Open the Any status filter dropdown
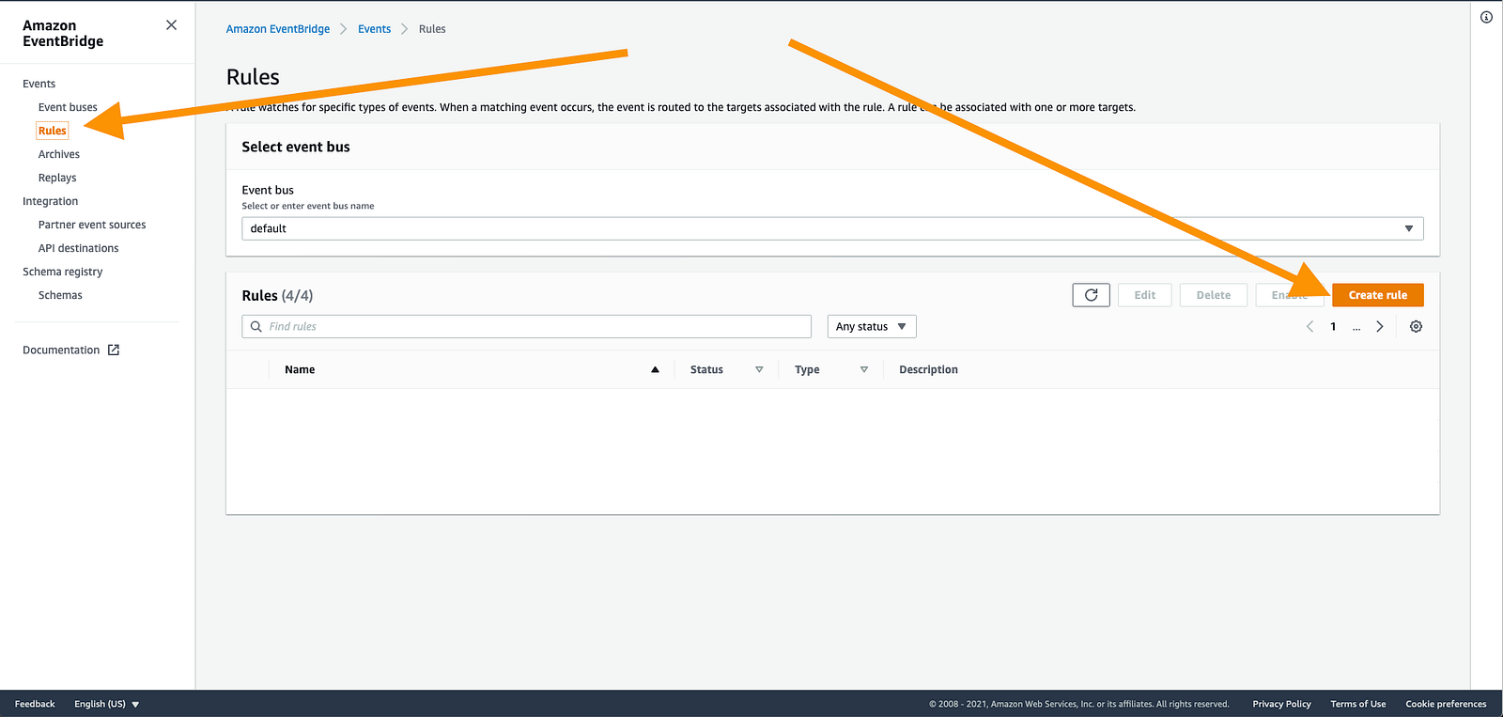Viewport: 1503px width, 717px height. pos(872,327)
